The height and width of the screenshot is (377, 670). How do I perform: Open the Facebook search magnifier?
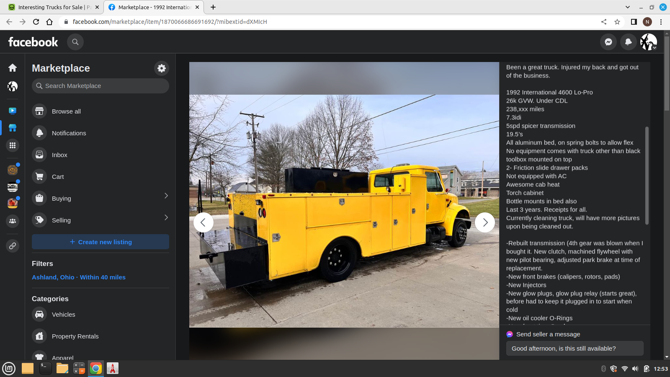(x=75, y=42)
